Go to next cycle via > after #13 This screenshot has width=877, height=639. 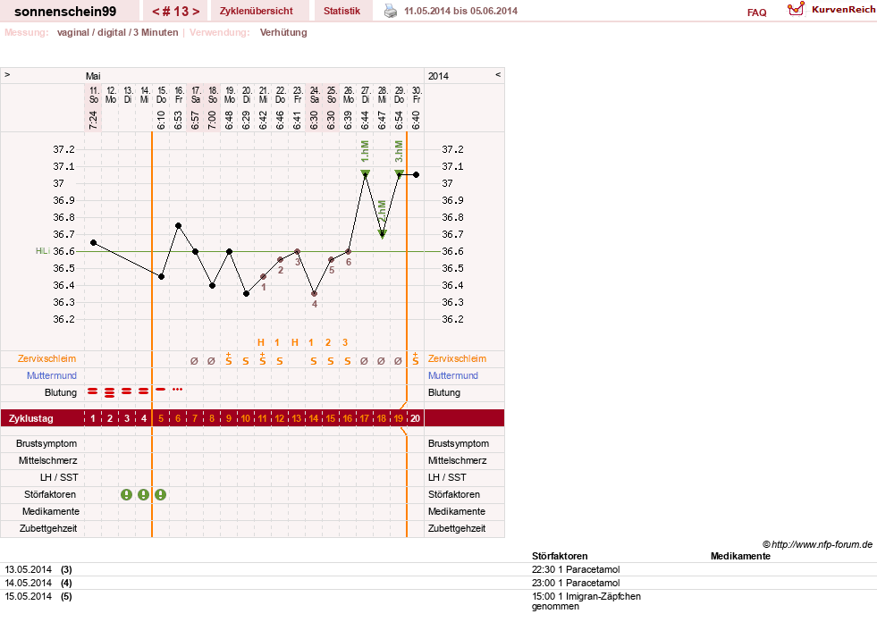coord(195,12)
